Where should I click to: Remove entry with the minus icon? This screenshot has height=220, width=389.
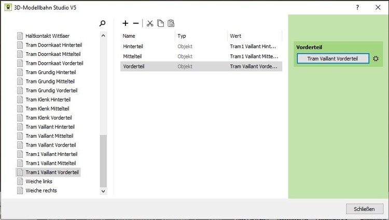pyautogui.click(x=136, y=23)
